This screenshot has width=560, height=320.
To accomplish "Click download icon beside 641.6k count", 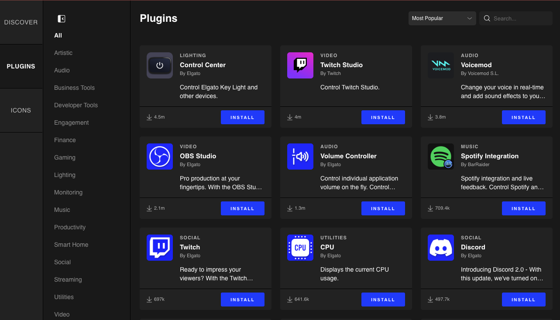I will (290, 300).
